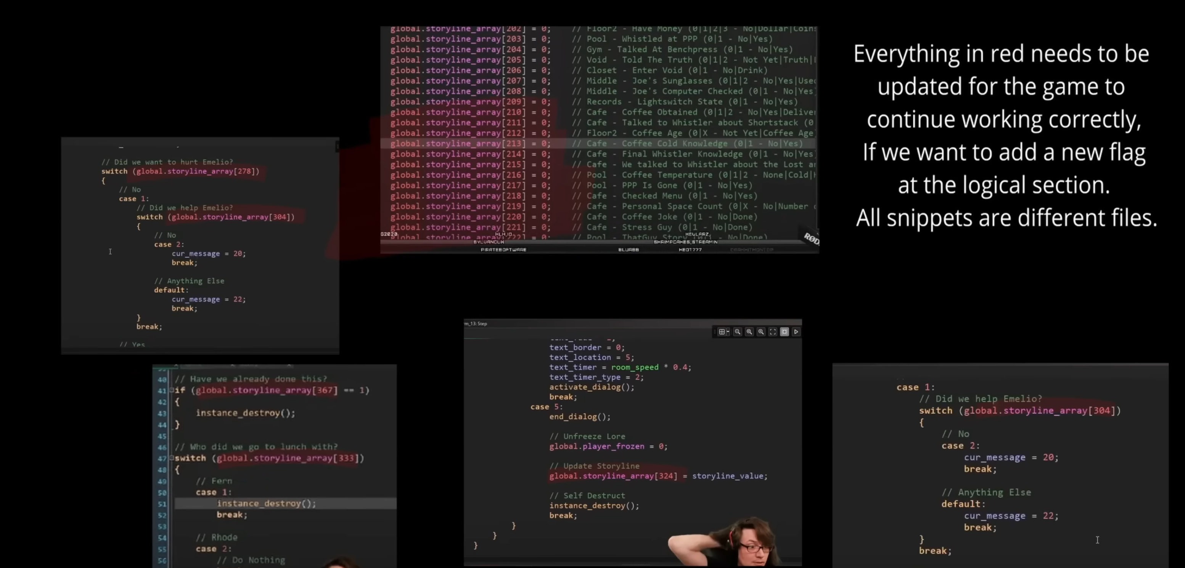Viewport: 1185px width, 568px height.
Task: Click line 'global.storyline_array[209]' Records Lightswitch State
Action: tap(594, 102)
